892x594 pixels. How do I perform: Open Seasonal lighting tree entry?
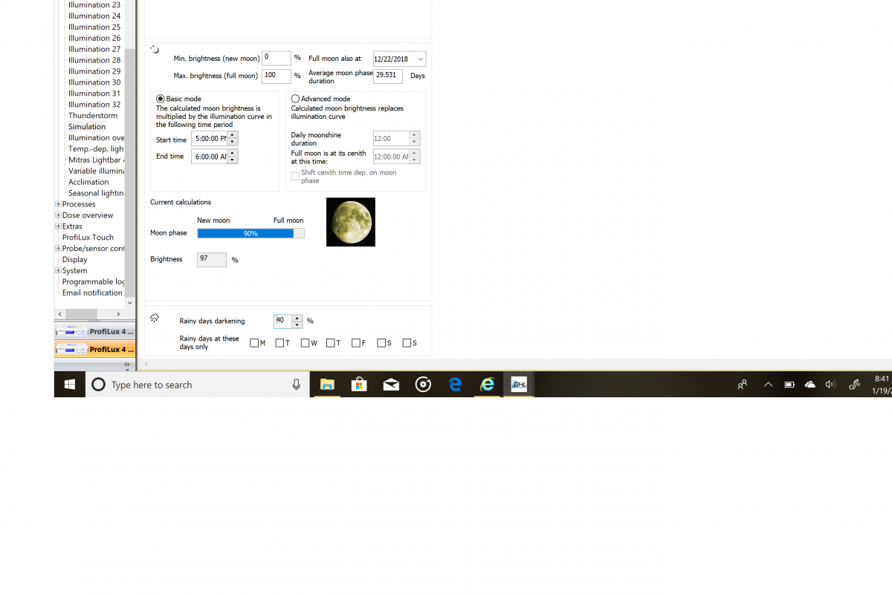(x=96, y=193)
